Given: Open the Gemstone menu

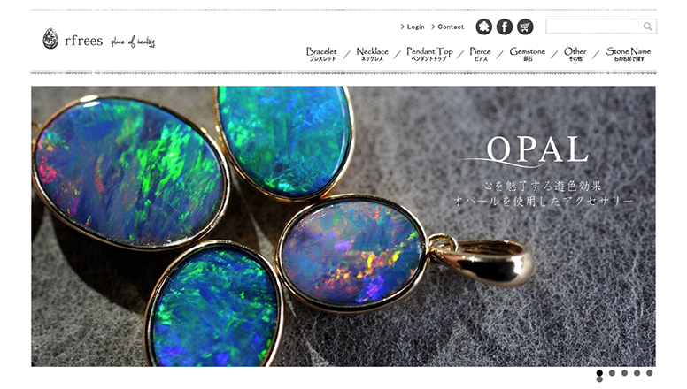Looking at the screenshot, I should click(x=528, y=54).
